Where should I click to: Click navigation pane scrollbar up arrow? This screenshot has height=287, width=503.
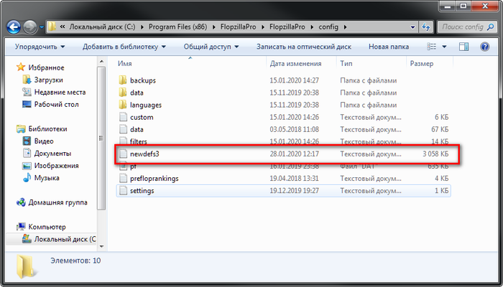point(102,61)
